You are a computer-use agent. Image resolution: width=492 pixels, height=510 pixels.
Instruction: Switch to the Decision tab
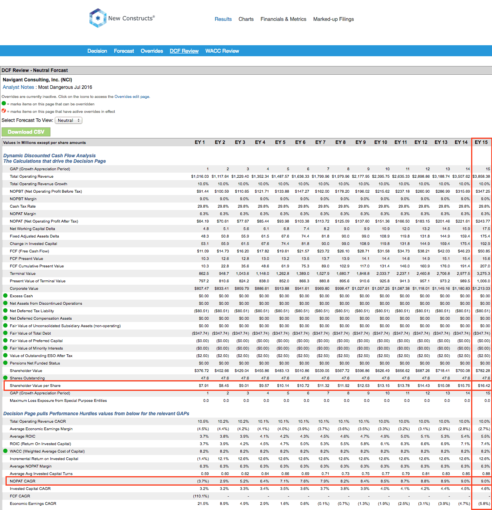click(x=97, y=51)
